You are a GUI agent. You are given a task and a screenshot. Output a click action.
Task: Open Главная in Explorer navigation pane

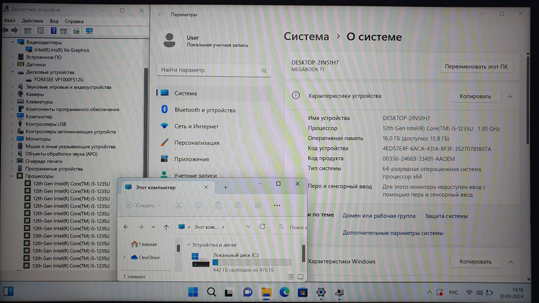pos(144,244)
